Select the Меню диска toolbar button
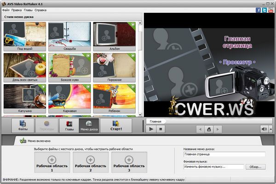The width and height of the screenshot is (276, 184). click(x=89, y=125)
